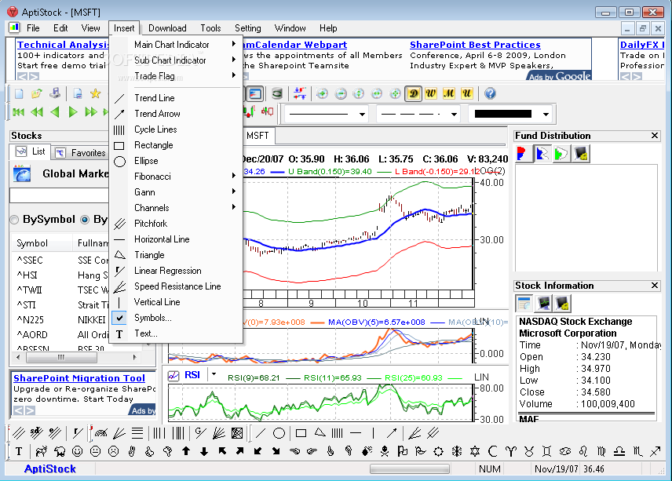Viewport: 672px width, 481px height.
Task: Select the crescent moon symbol
Action: [x=493, y=451]
